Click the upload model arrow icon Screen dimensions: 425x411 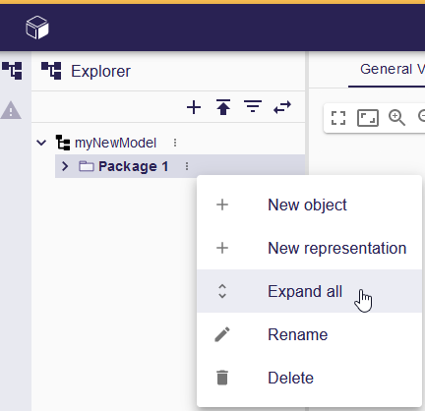223,107
